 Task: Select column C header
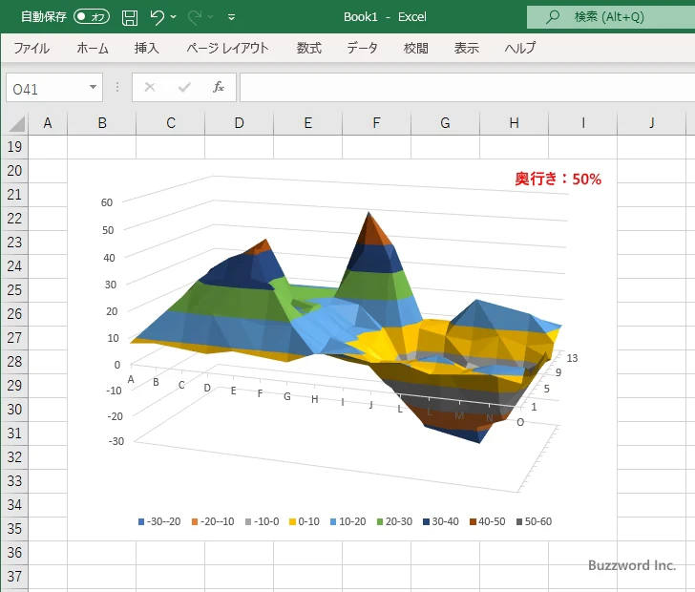(171, 123)
